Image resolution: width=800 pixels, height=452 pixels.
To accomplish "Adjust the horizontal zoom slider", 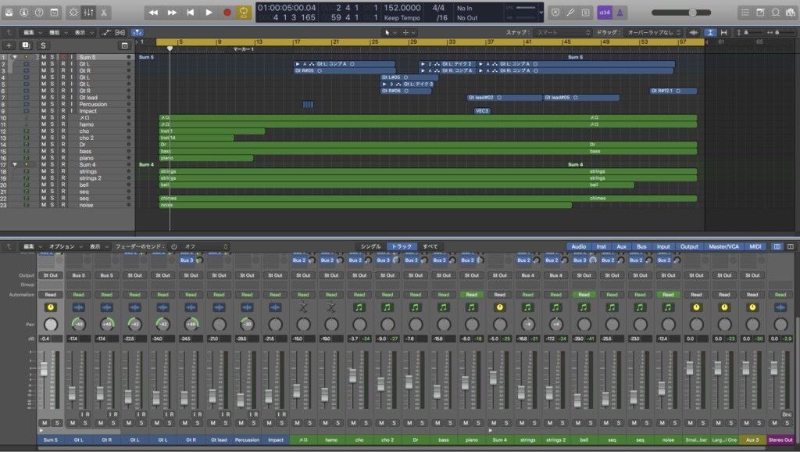I will coord(780,32).
